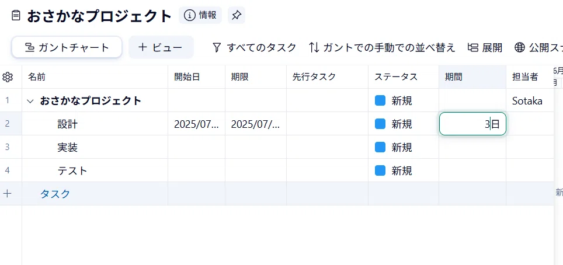
Task: Pin the project with the pushpin icon
Action: coord(237,15)
